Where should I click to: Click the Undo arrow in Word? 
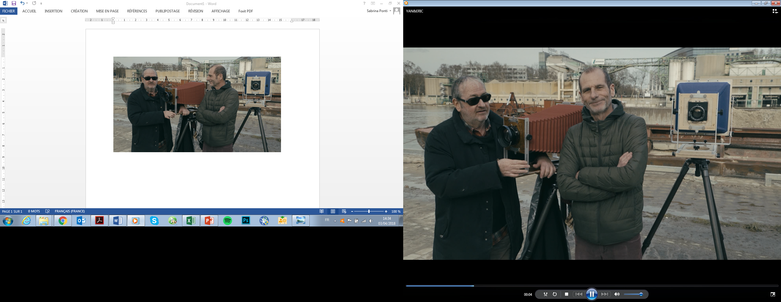point(22,3)
